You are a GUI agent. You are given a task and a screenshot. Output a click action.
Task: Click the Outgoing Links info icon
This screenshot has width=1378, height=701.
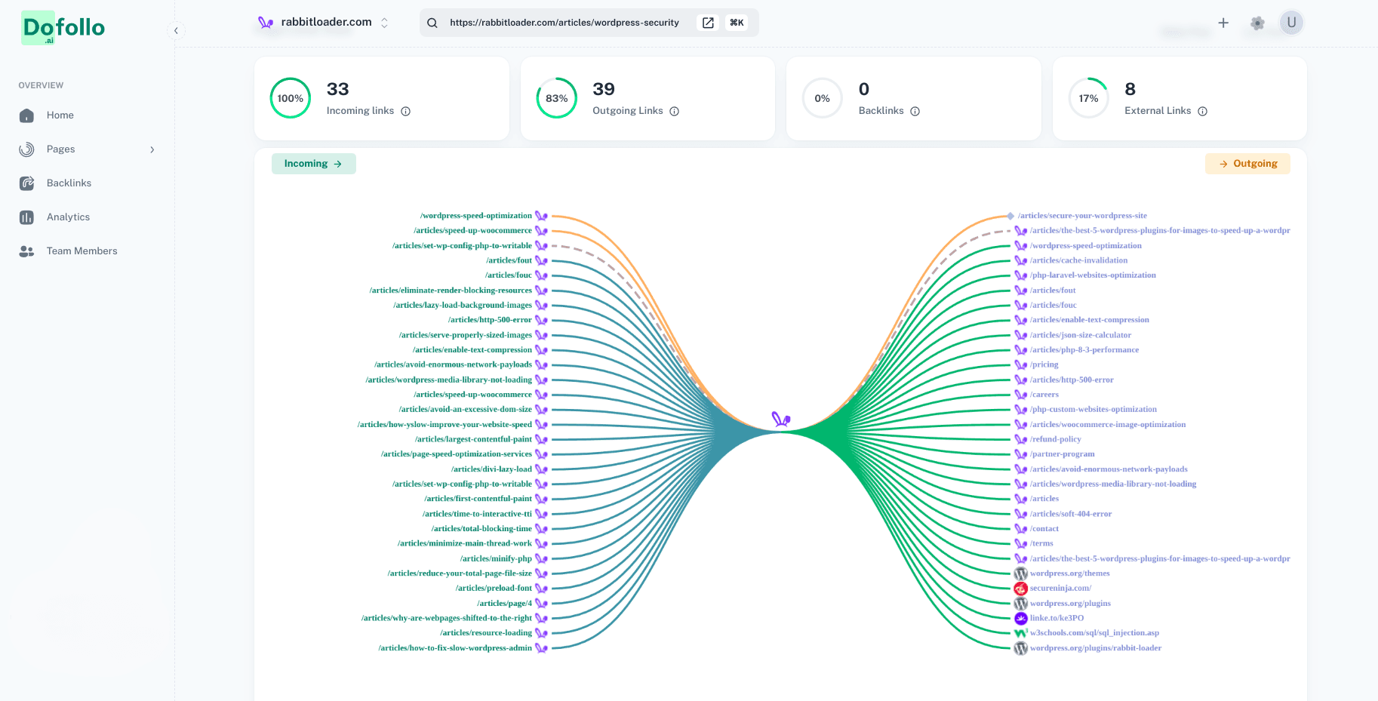pos(674,111)
